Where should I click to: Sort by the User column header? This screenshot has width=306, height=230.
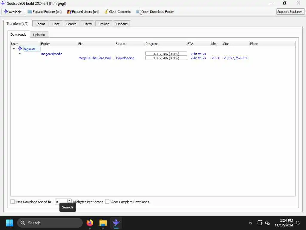point(26,44)
